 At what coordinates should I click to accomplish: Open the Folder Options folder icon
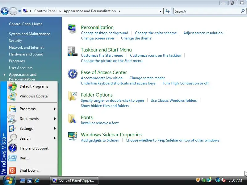pos(73,96)
